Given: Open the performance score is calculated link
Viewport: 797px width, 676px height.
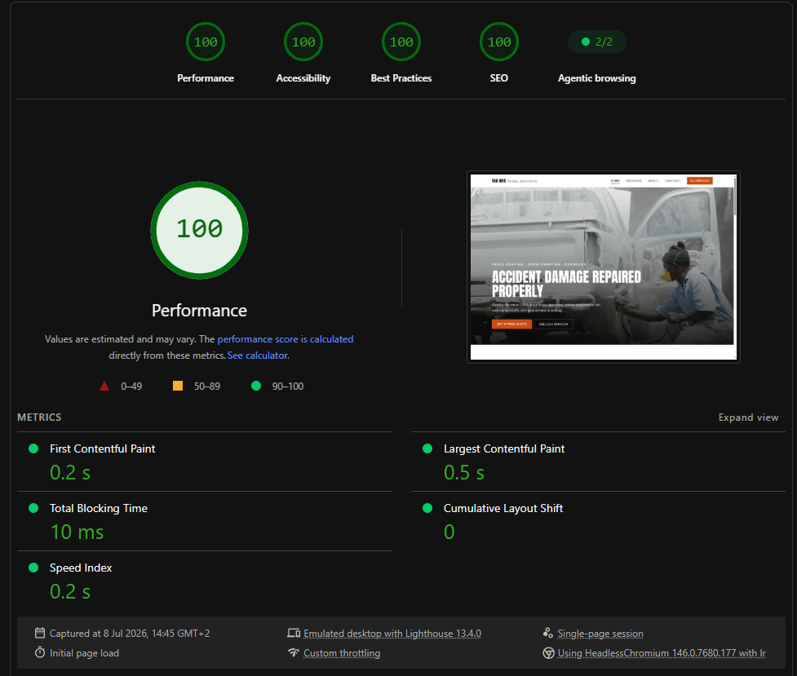Looking at the screenshot, I should click(286, 339).
